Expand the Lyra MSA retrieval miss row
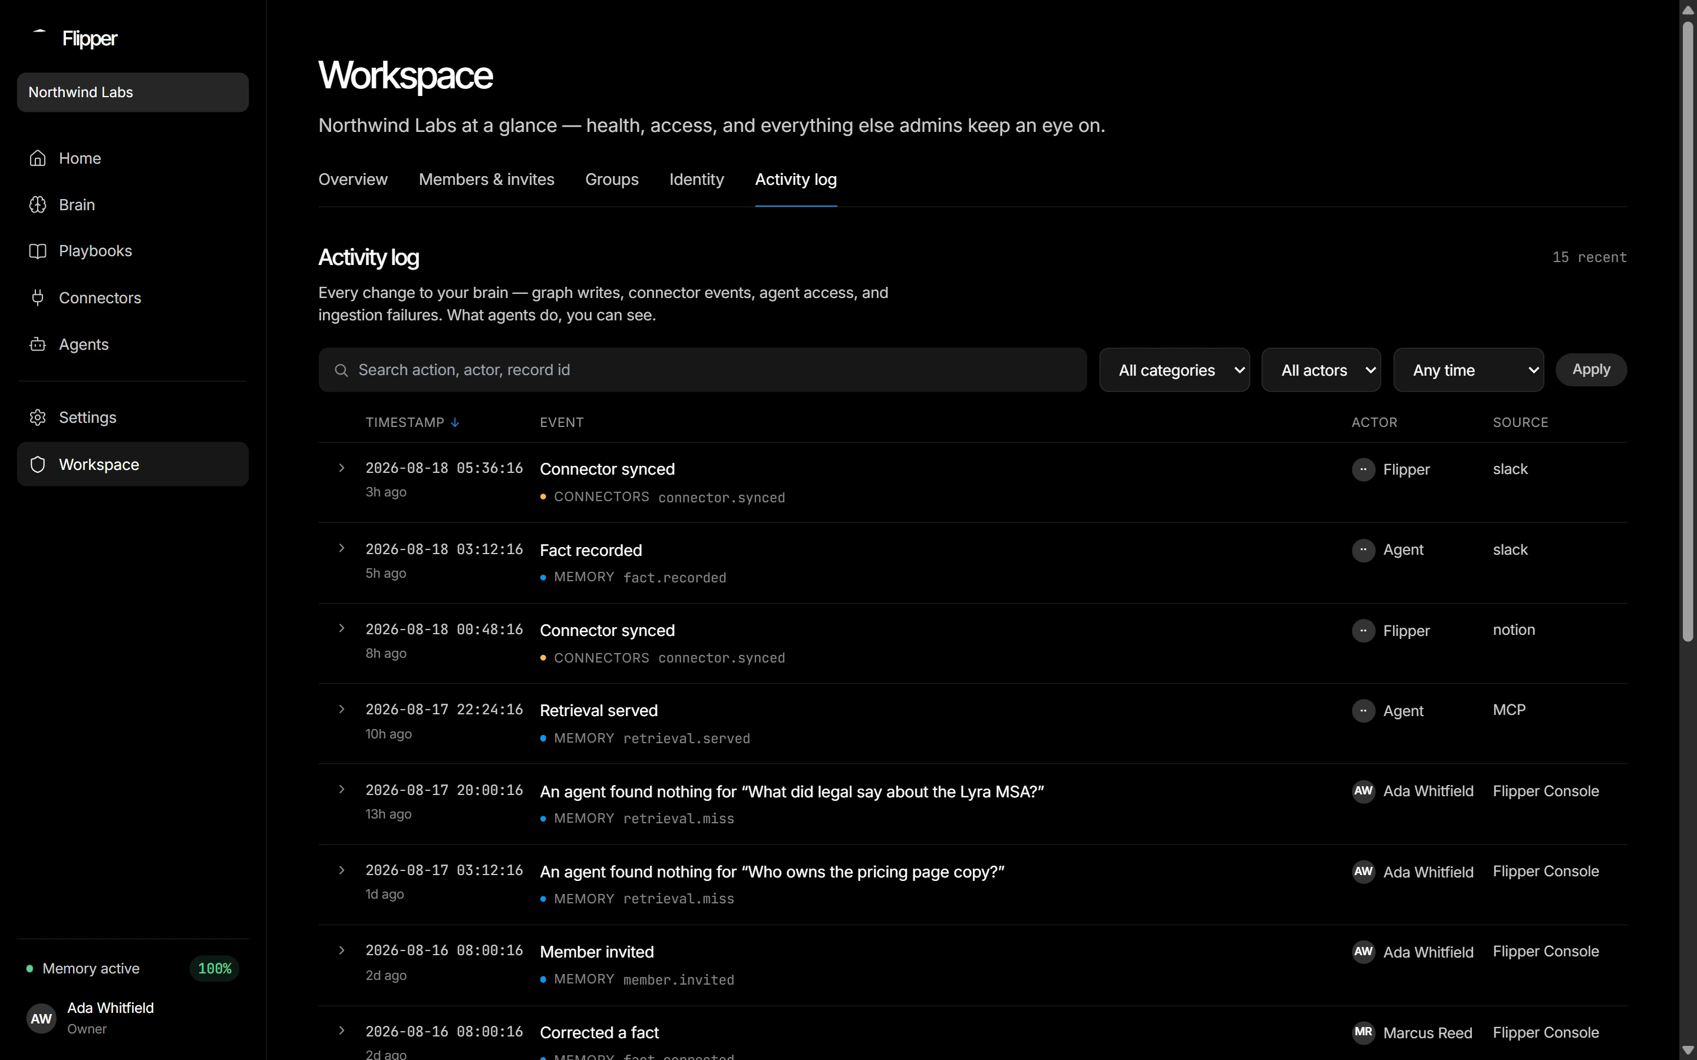The image size is (1697, 1060). (x=342, y=789)
